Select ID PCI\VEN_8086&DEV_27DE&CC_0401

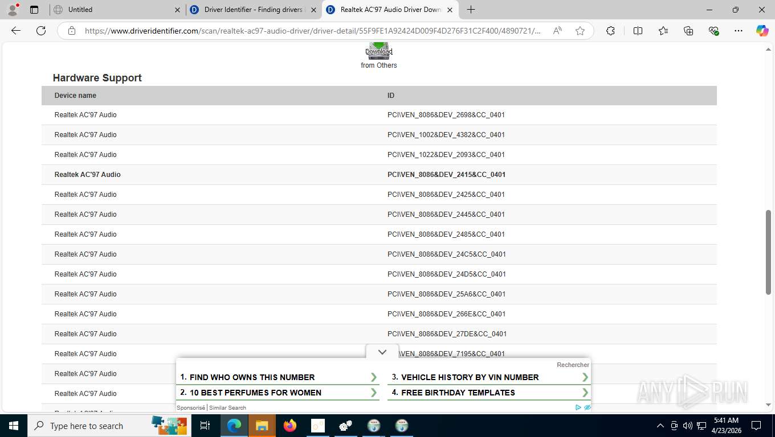447,334
